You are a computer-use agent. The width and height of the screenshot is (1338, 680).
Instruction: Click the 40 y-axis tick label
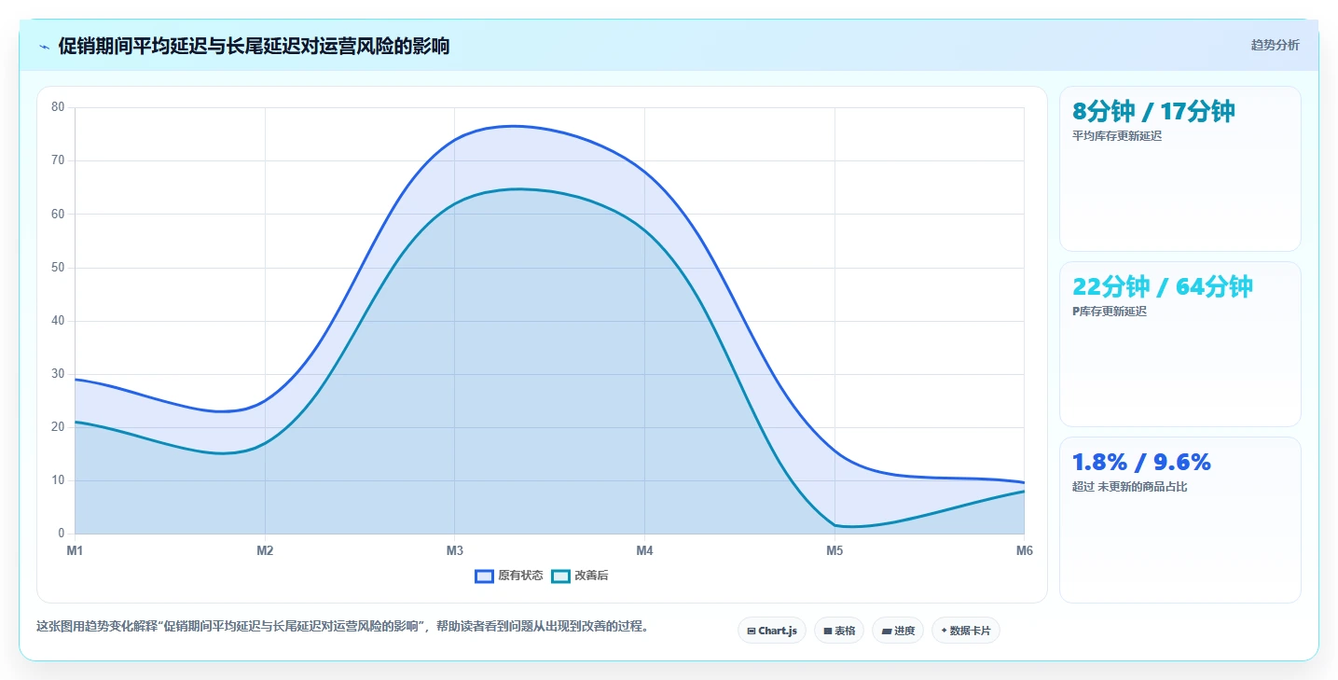pyautogui.click(x=58, y=321)
